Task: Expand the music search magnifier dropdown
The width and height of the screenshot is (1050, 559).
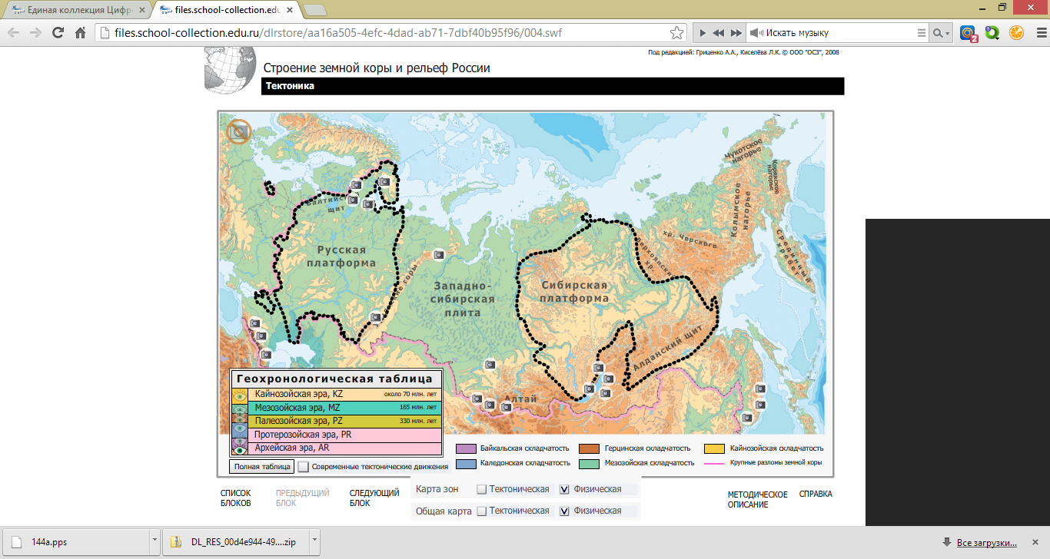Action: coord(941,33)
